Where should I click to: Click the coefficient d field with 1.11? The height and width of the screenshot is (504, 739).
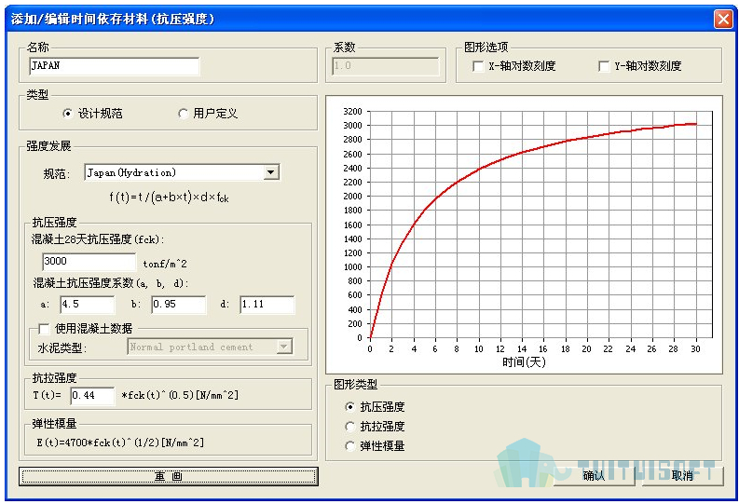click(267, 305)
